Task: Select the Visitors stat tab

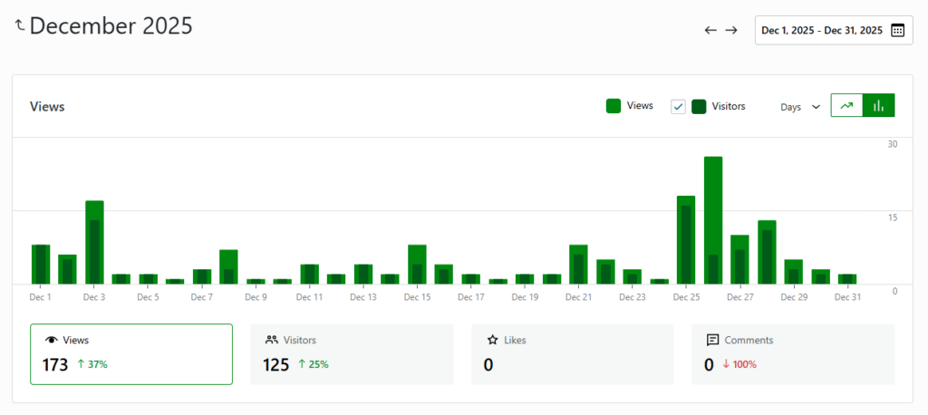Action: (x=352, y=354)
